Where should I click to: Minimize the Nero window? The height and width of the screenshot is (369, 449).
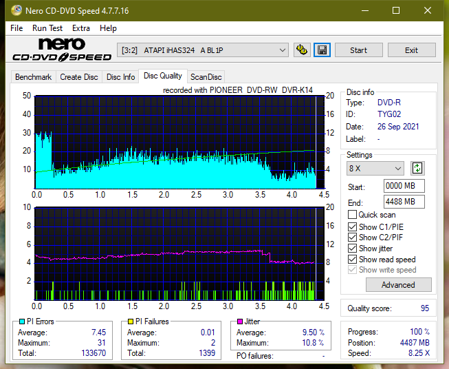click(x=365, y=10)
